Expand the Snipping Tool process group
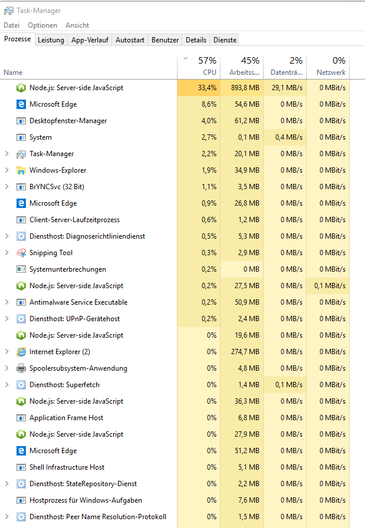The image size is (365, 528). [x=6, y=253]
